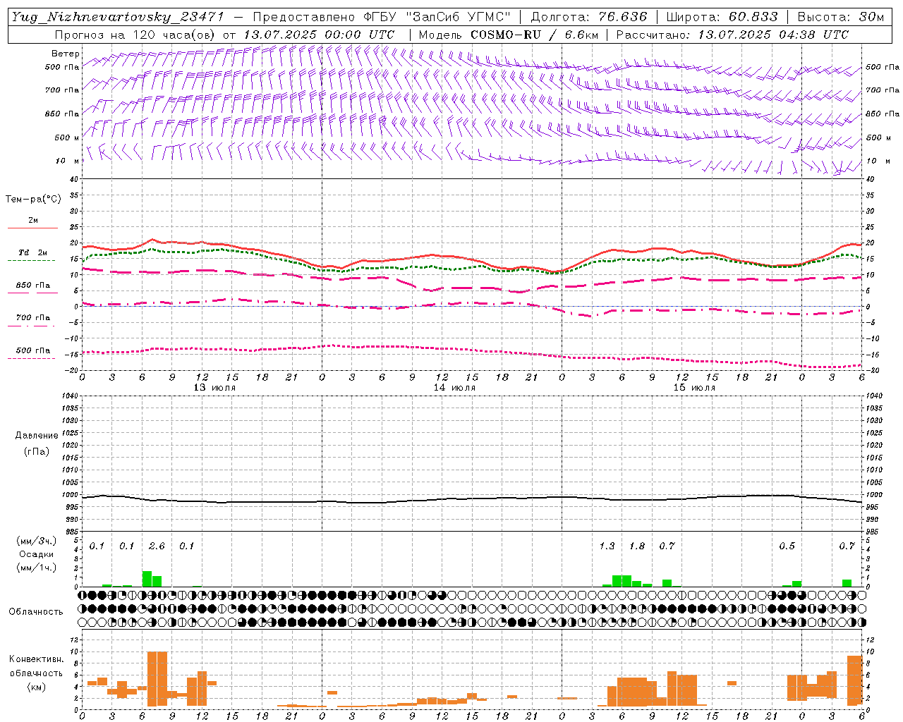Image resolution: width=903 pixels, height=722 pixels.
Task: Click the Ветер wind panel label
Action: click(66, 54)
